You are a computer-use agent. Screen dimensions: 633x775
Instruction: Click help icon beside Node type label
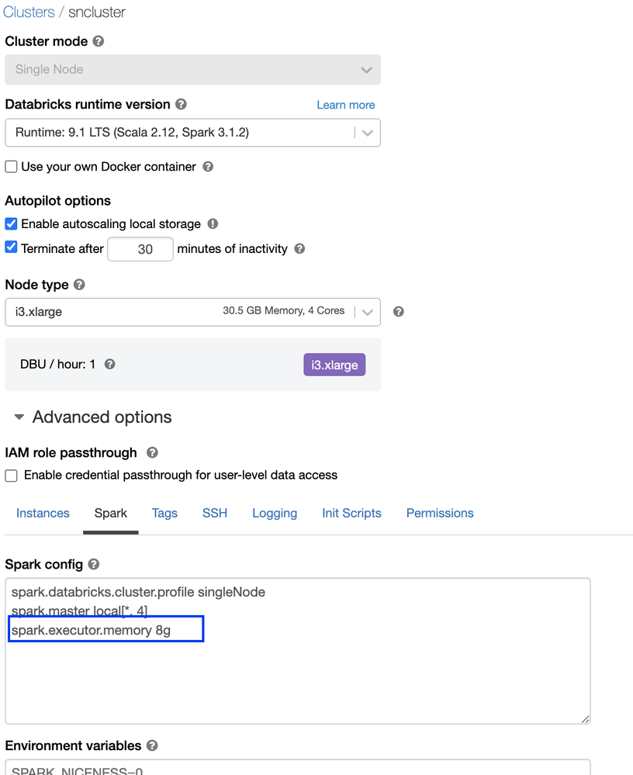click(79, 285)
